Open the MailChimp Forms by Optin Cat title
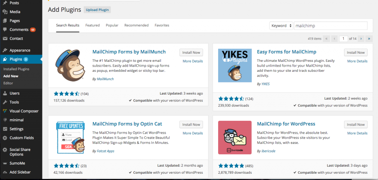 coord(127,124)
